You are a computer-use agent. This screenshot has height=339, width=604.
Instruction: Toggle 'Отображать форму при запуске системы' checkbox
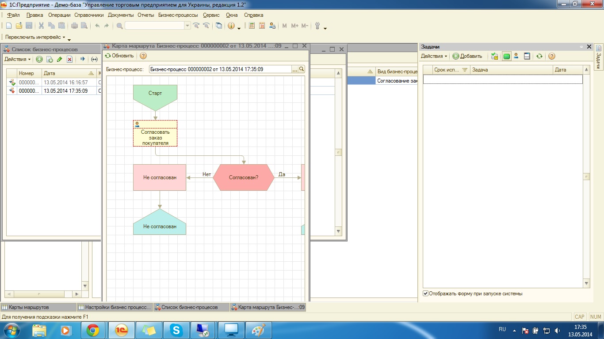[x=425, y=294]
